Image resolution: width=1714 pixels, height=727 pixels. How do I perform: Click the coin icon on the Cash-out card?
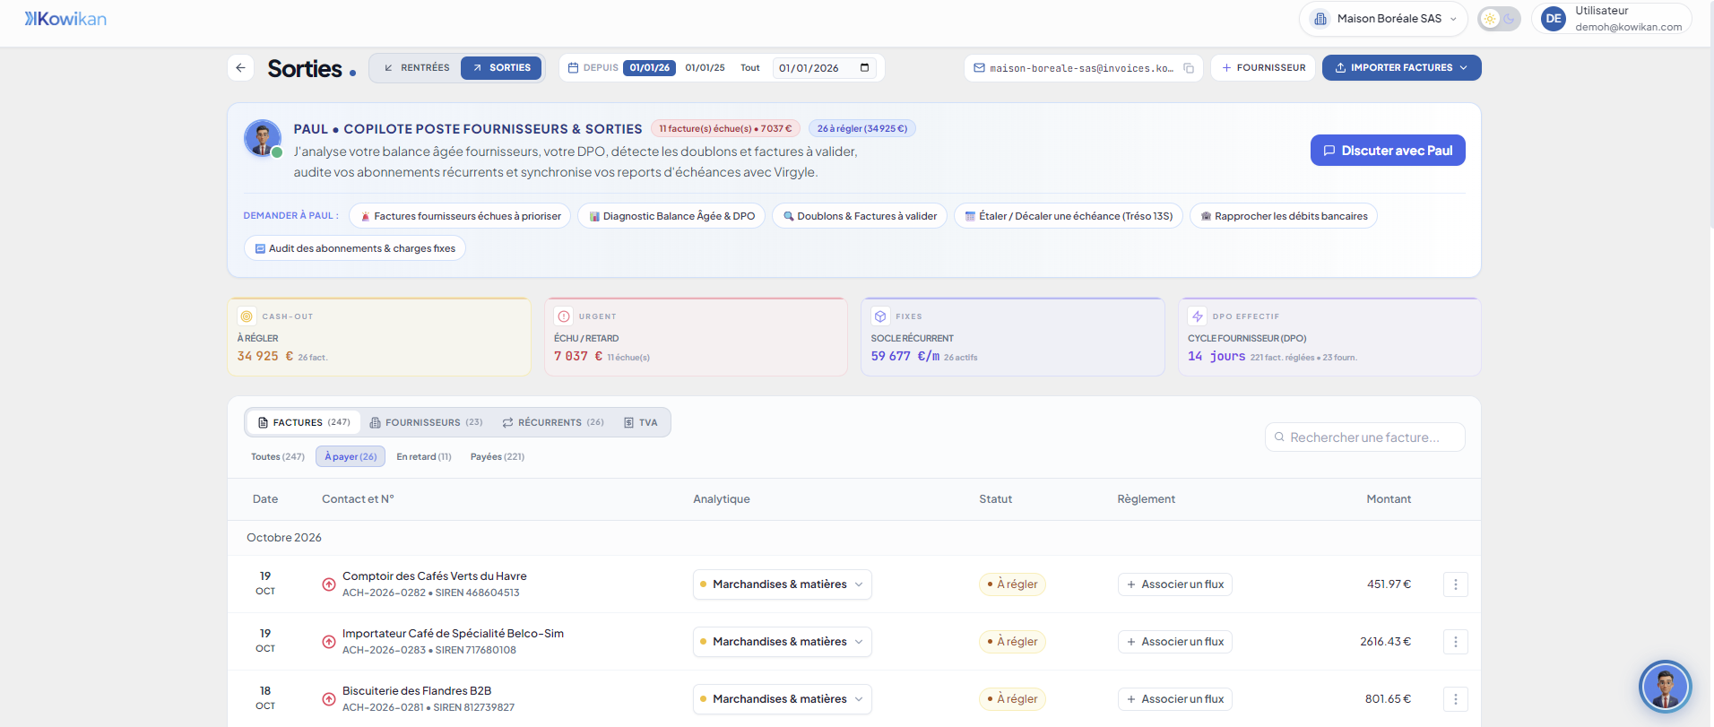[x=247, y=316]
